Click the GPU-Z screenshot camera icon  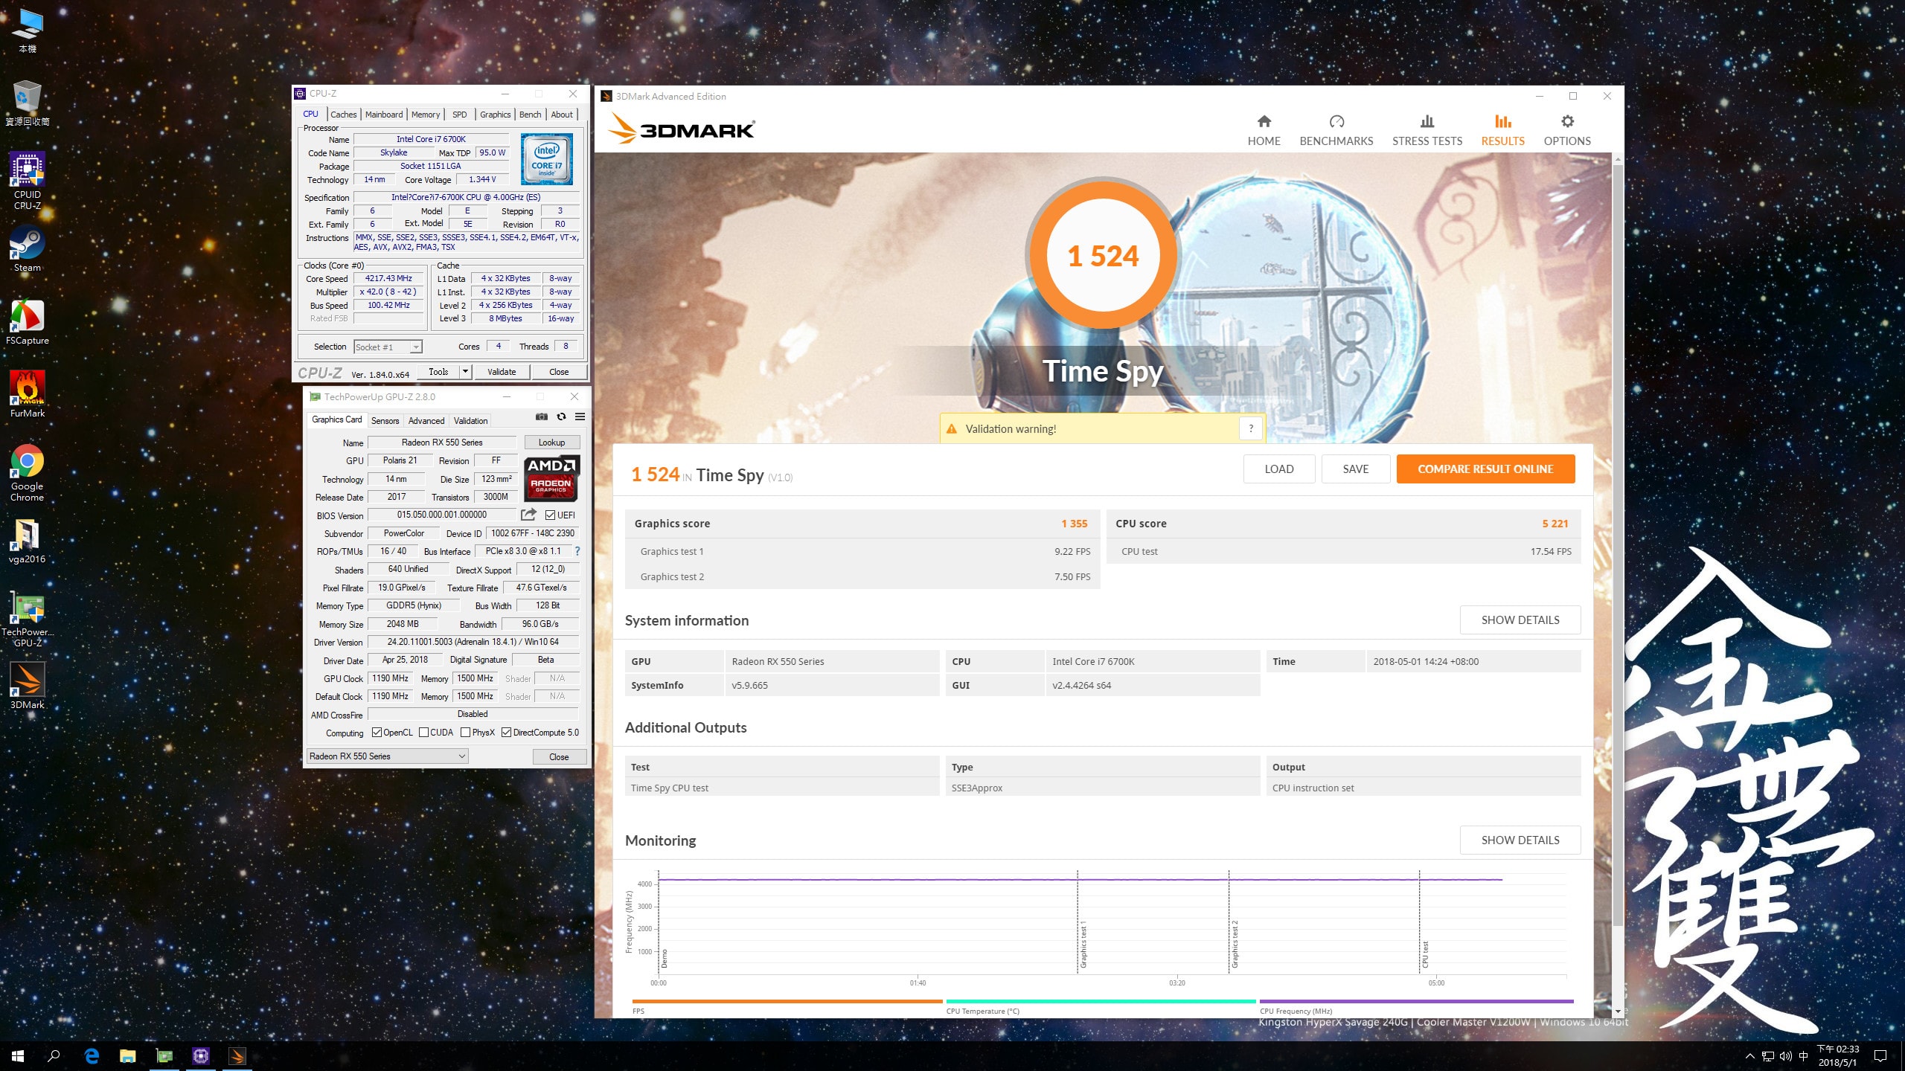point(542,417)
